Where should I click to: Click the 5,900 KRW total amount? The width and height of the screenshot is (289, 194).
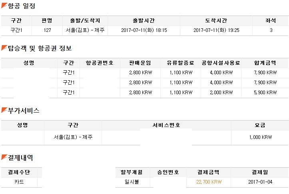[x=265, y=93]
